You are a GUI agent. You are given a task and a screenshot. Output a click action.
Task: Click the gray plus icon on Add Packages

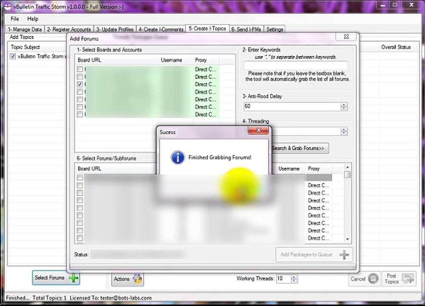click(344, 255)
